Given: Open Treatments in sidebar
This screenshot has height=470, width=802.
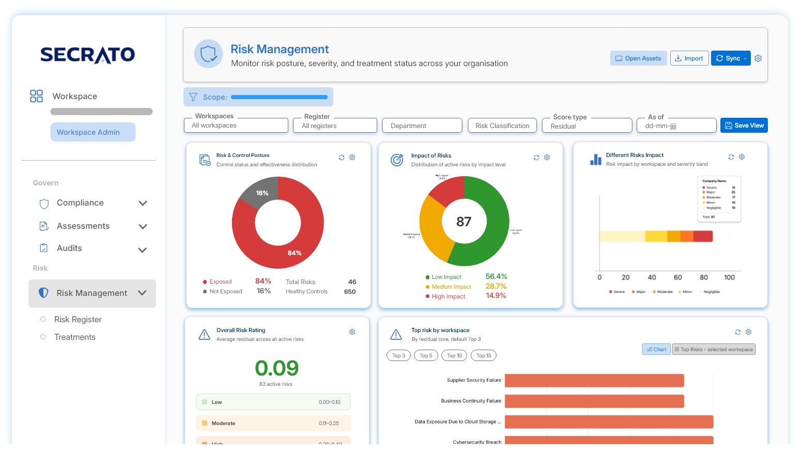Looking at the screenshot, I should [75, 337].
